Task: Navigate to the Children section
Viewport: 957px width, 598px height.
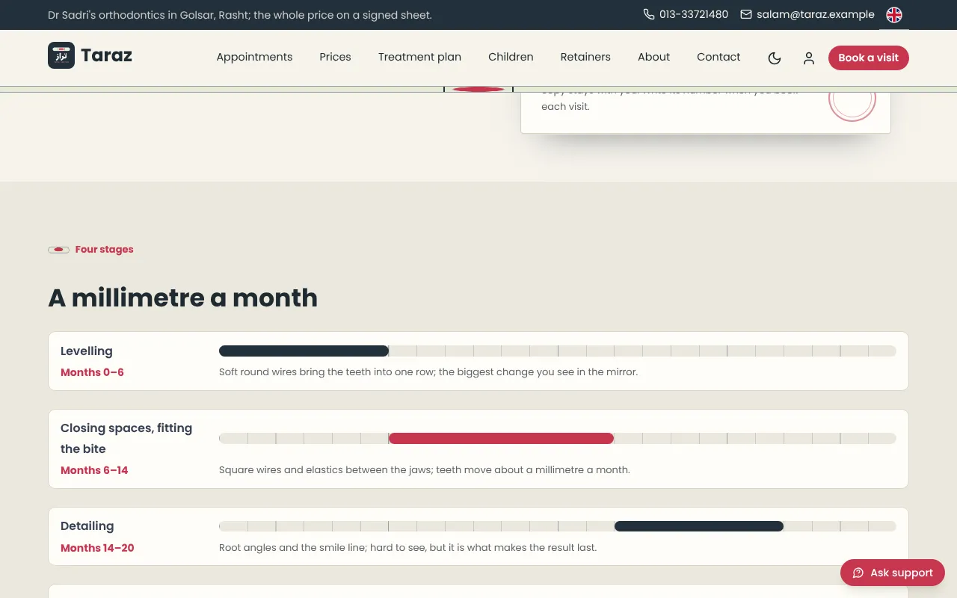Action: tap(511, 57)
